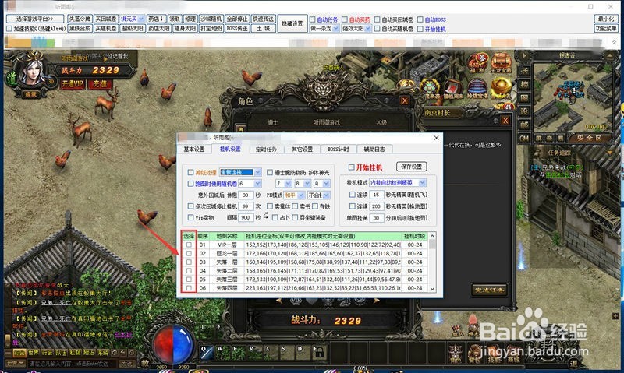Click the padlock icon on skill bar
This screenshot has width=624, height=373.
(320, 351)
